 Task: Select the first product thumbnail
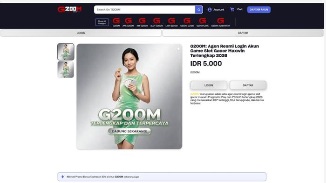[66, 52]
